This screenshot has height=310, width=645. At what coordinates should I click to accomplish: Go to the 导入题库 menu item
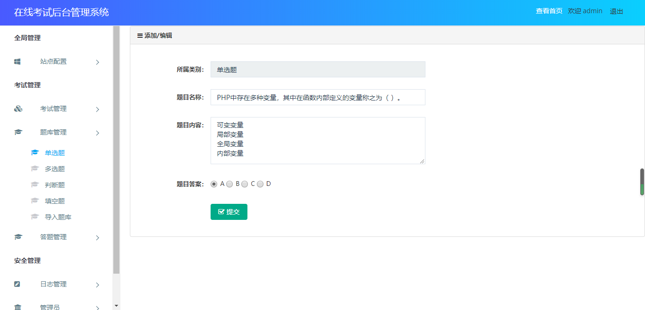click(58, 217)
